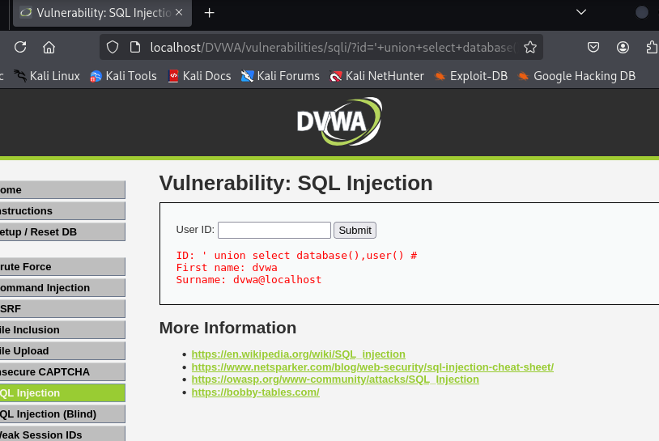Open Kali Tools bookmark

click(122, 76)
